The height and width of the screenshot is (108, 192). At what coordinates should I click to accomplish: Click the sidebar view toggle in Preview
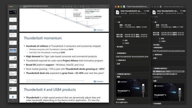point(21,6)
